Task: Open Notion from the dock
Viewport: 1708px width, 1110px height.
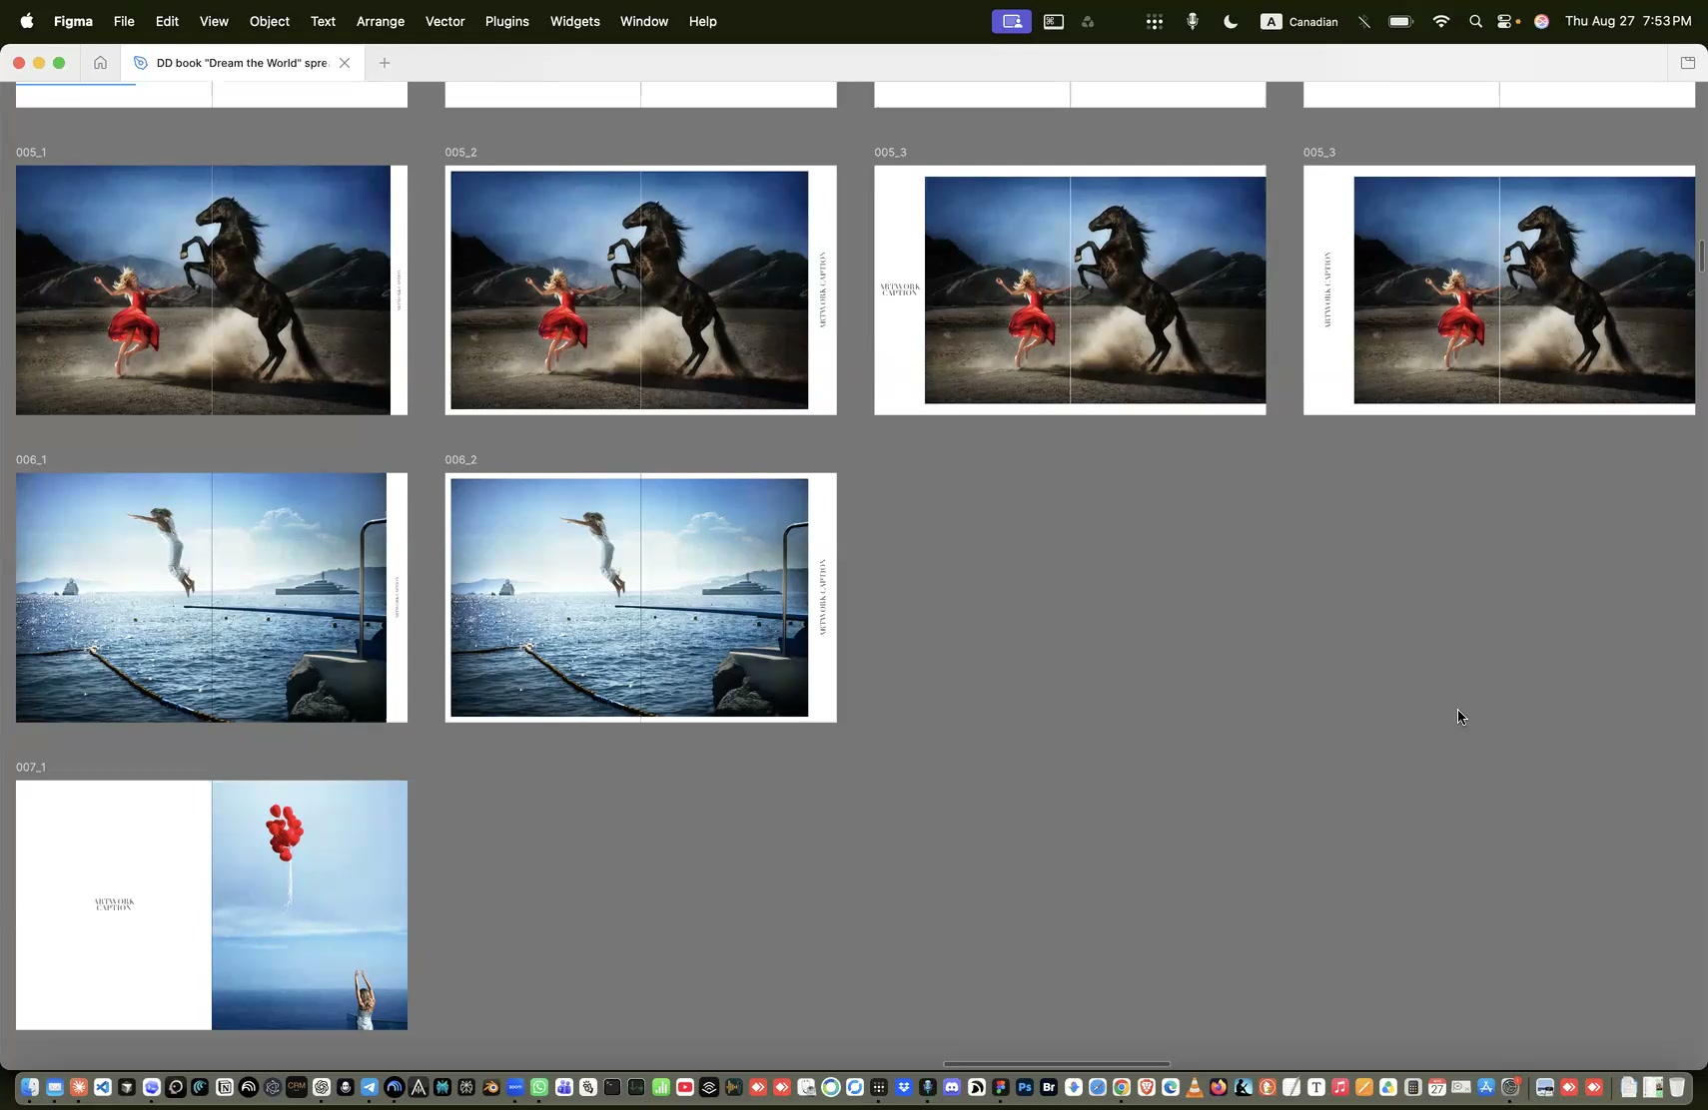Action: 225,1087
